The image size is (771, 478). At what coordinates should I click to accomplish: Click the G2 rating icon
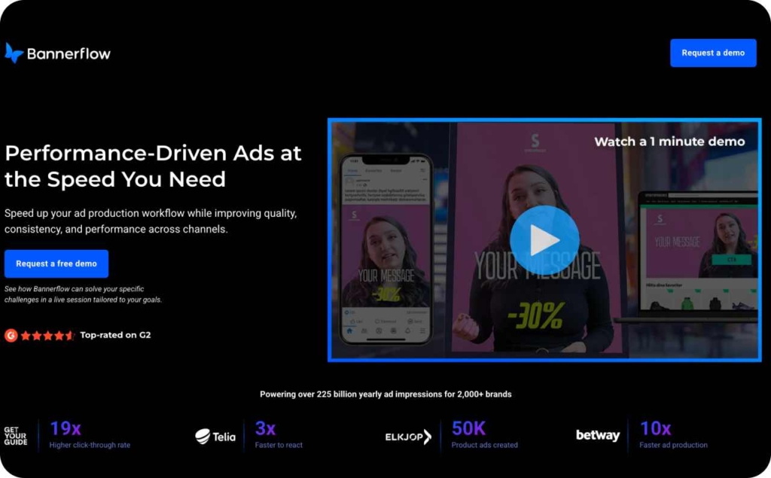click(x=11, y=335)
